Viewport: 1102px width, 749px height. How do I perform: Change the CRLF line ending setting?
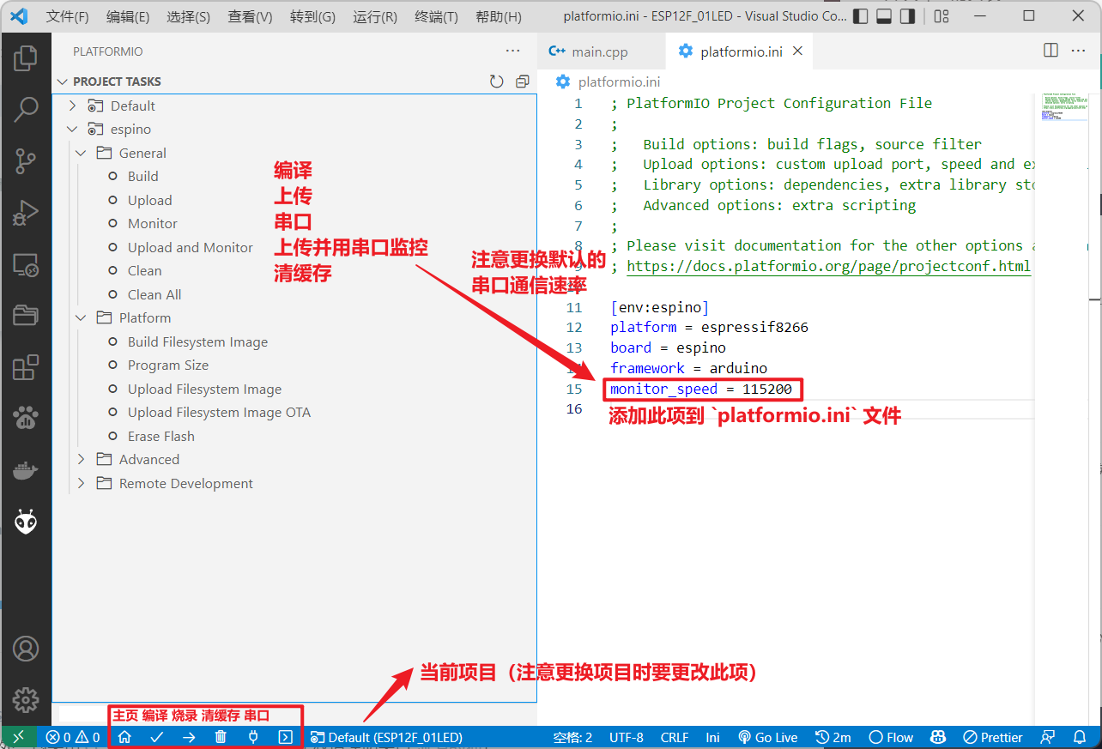[x=675, y=737]
